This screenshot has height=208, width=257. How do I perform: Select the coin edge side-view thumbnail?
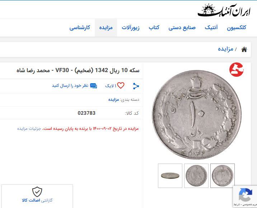[170, 176]
